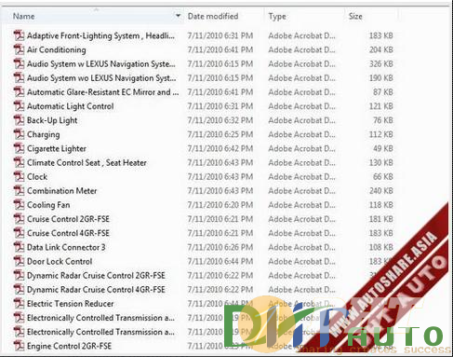Click date 7/11/2010 6:42 PM

(x=220, y=148)
